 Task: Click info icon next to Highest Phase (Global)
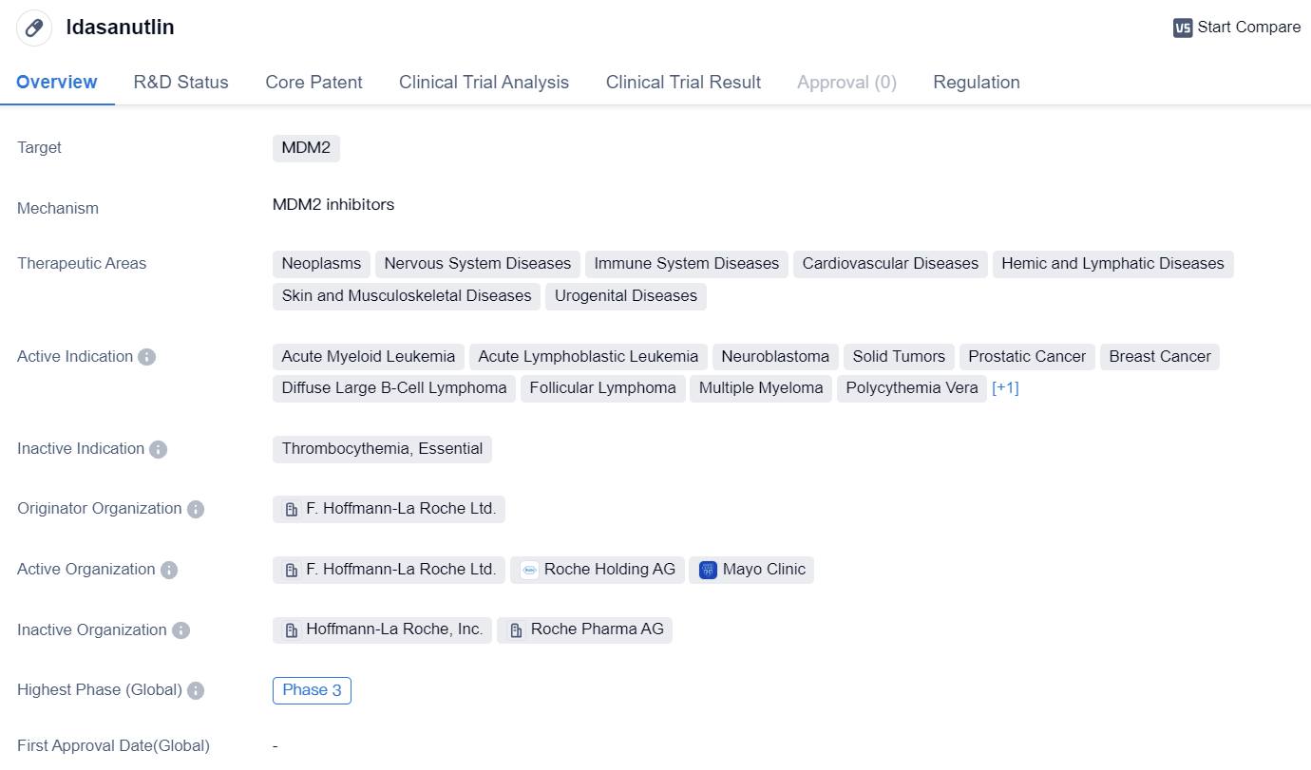coord(195,690)
